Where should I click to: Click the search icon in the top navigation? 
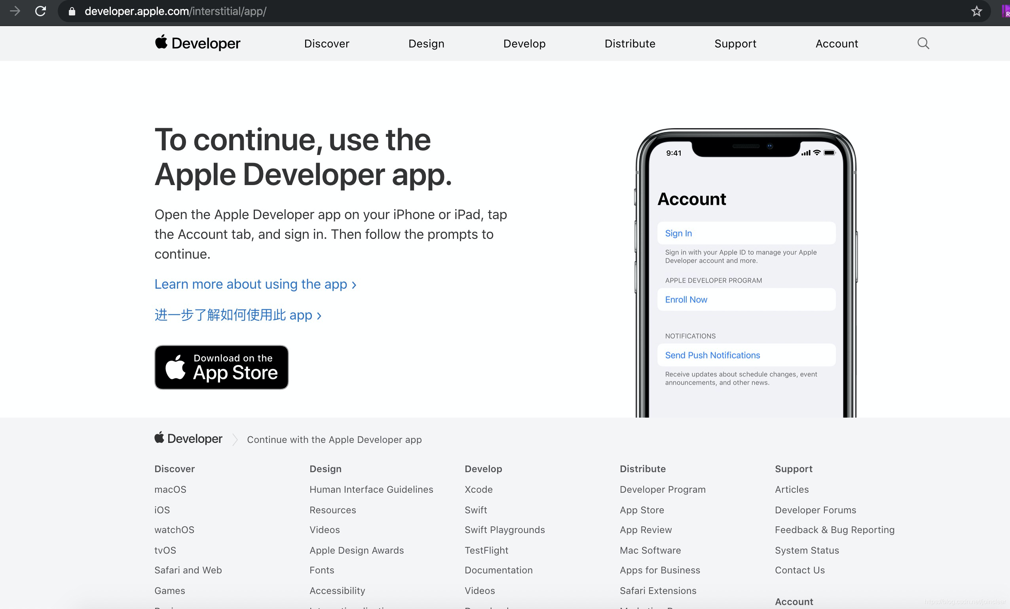click(x=923, y=43)
